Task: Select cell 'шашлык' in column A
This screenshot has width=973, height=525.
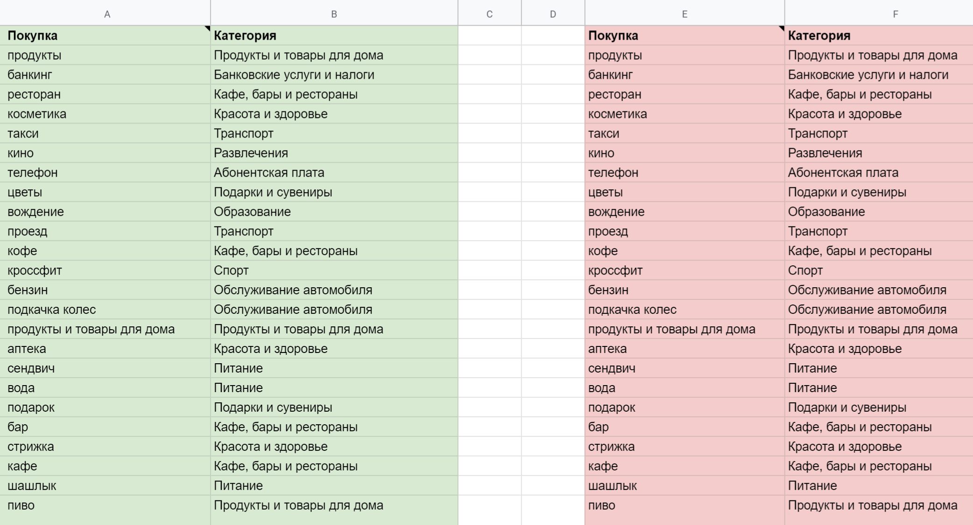Action: [105, 486]
